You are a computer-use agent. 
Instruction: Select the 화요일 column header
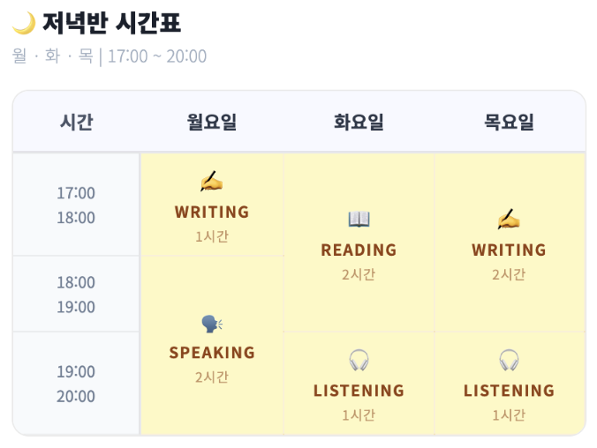(x=359, y=122)
